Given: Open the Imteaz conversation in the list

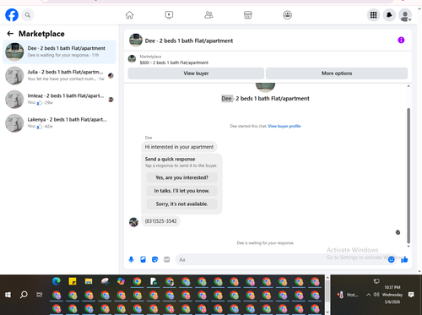Looking at the screenshot, I should [x=59, y=100].
